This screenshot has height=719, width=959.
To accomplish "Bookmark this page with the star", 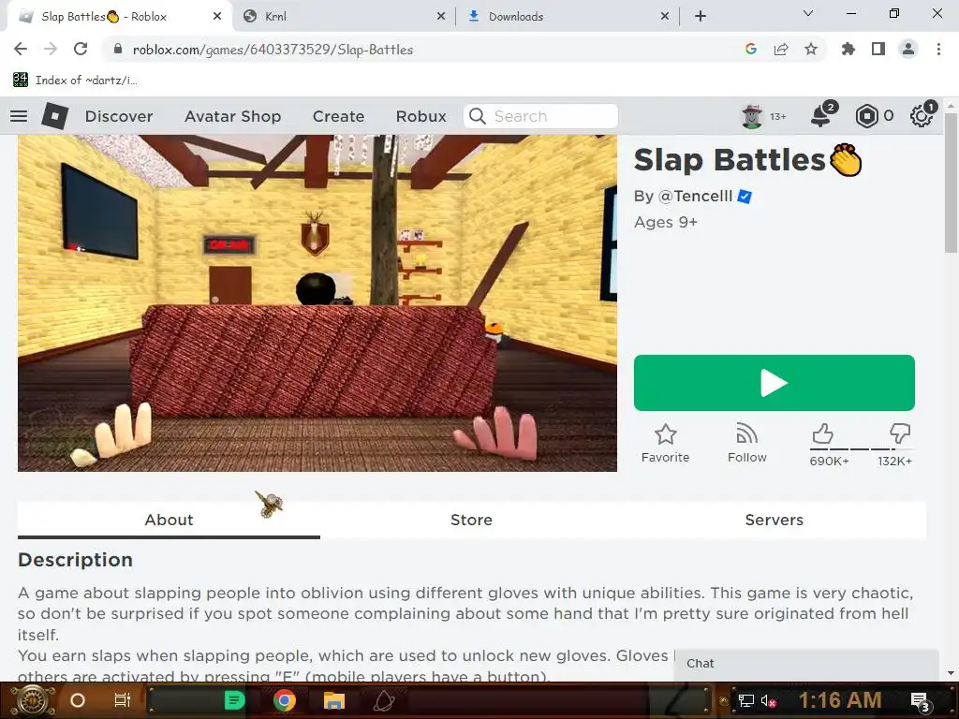I will [810, 49].
